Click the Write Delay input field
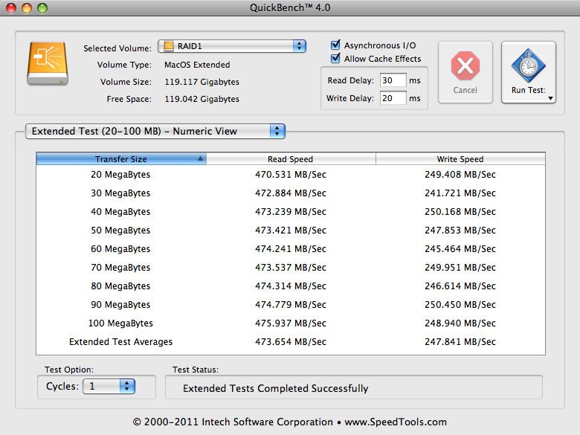This screenshot has width=580, height=435. pyautogui.click(x=393, y=98)
